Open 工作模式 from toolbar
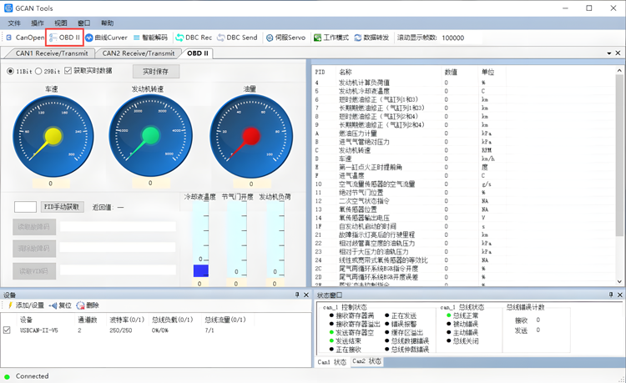Image resolution: width=626 pixels, height=383 pixels. coord(331,38)
